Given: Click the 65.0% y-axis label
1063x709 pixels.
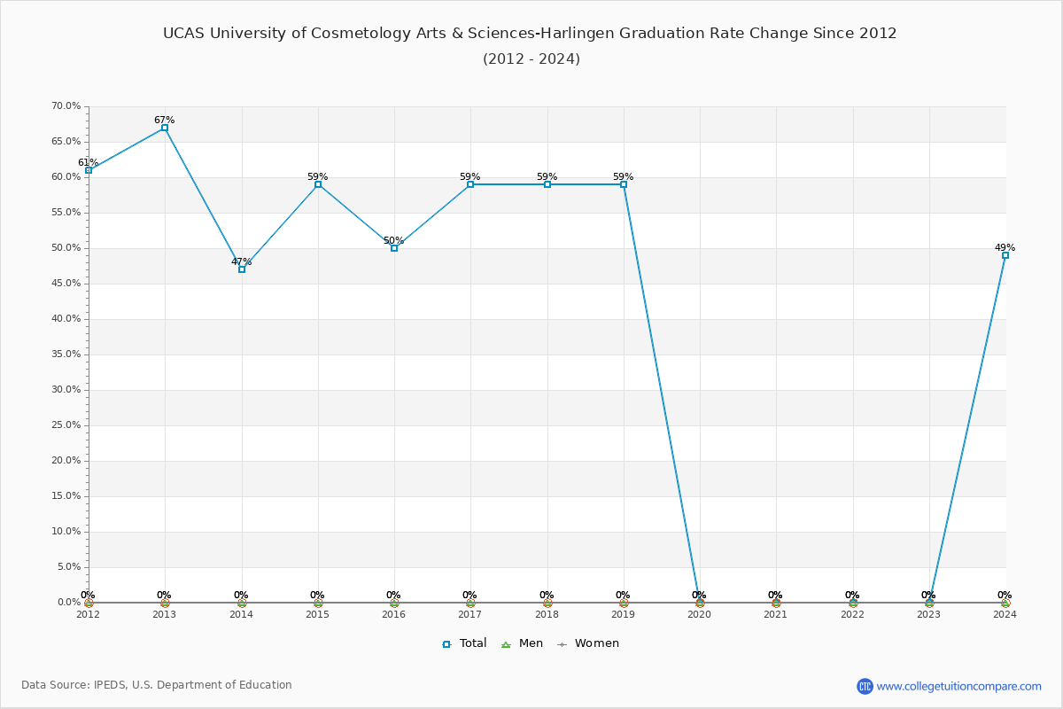Looking at the screenshot, I should [66, 142].
